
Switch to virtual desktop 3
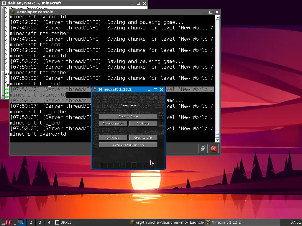(40, 222)
